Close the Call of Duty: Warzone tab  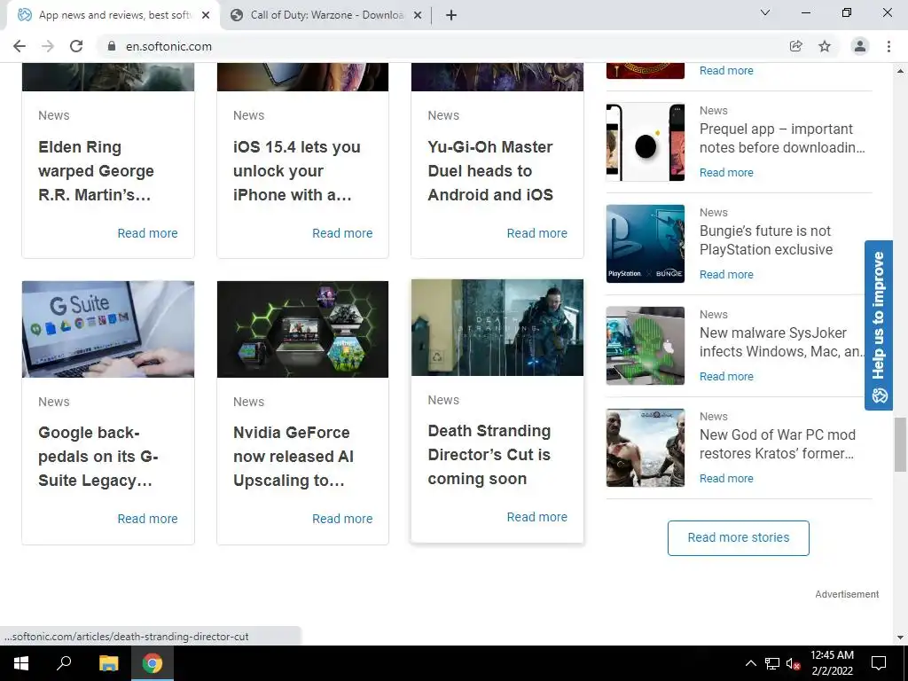point(418,15)
